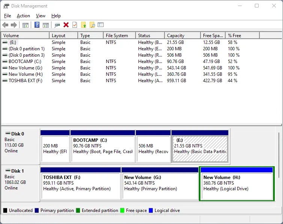Click drive icon beside New Volume (G:) row
Image resolution: width=283 pixels, height=224 pixels.
(5, 68)
